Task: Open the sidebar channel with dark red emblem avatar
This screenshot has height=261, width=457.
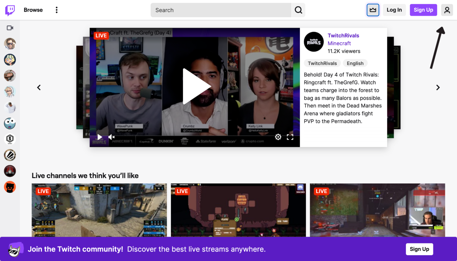Action: point(10,171)
